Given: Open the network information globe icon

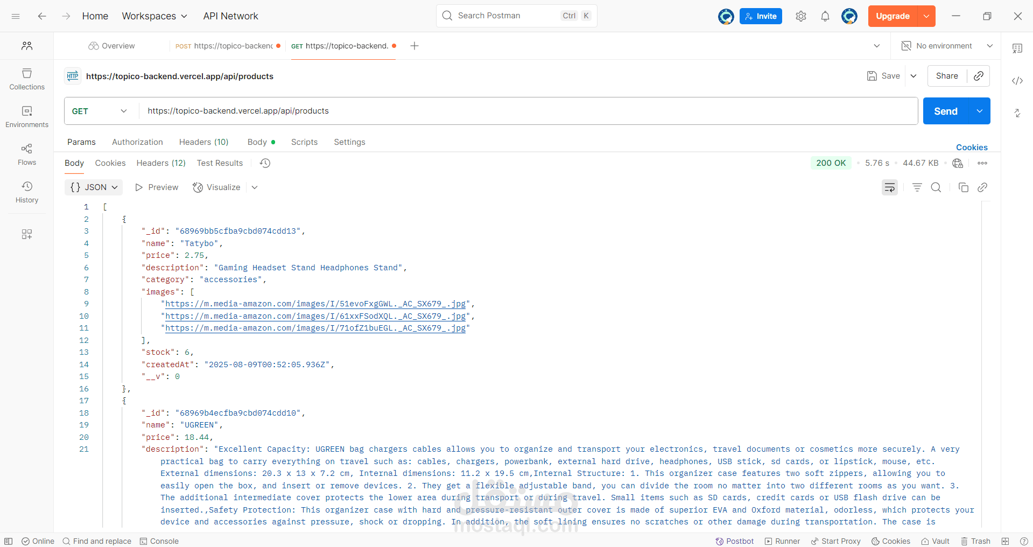Looking at the screenshot, I should (958, 163).
